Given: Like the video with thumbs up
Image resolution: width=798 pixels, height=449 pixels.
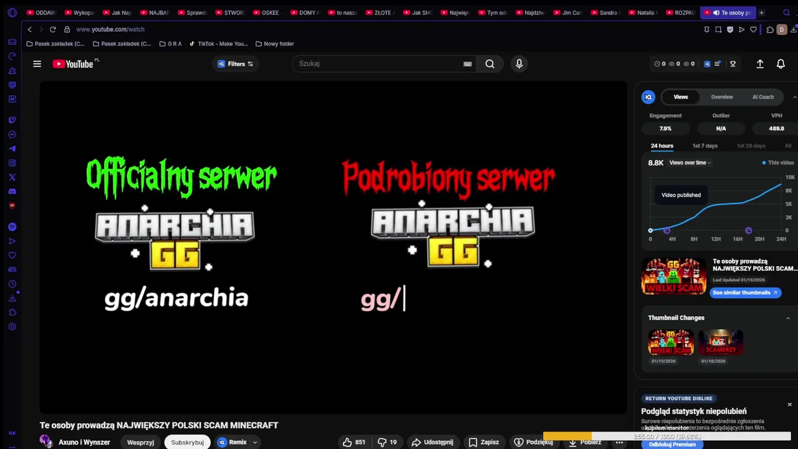Looking at the screenshot, I should point(353,442).
